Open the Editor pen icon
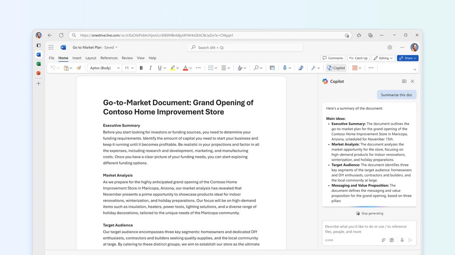Screen dimensions: 455x255 (x=301, y=68)
